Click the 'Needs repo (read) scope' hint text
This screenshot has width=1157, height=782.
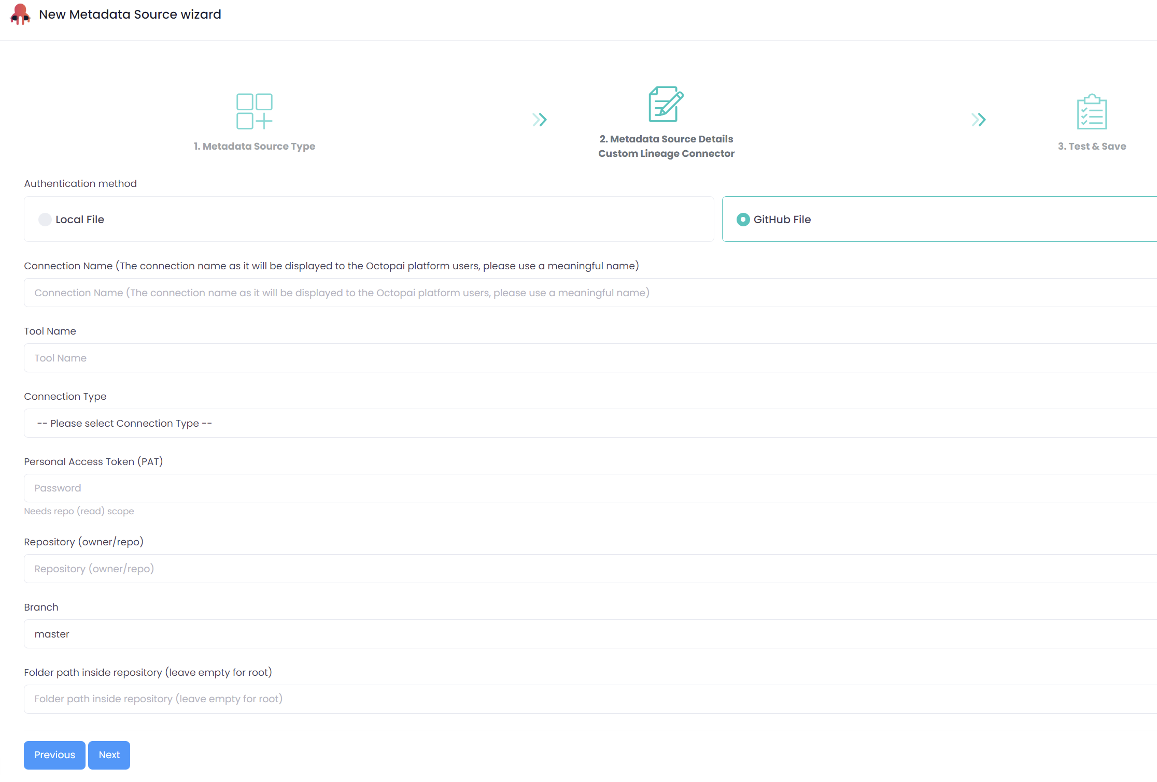tap(79, 511)
